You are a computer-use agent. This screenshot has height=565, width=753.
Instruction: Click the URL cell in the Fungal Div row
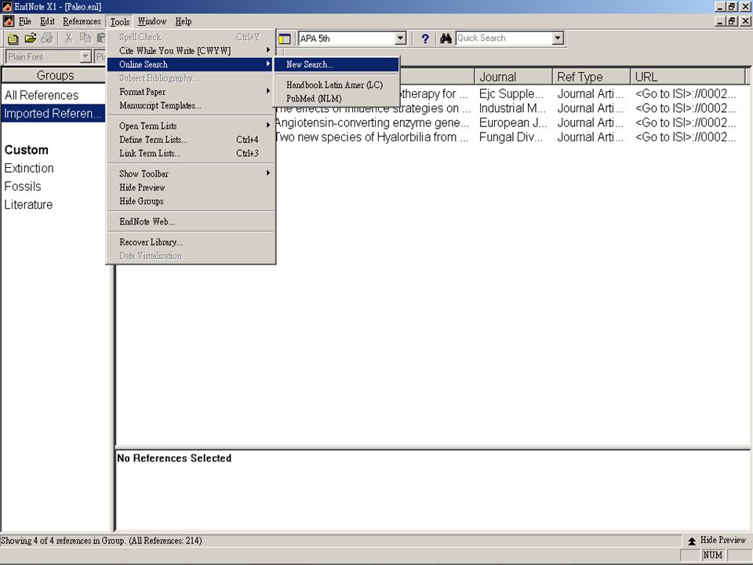coord(686,137)
